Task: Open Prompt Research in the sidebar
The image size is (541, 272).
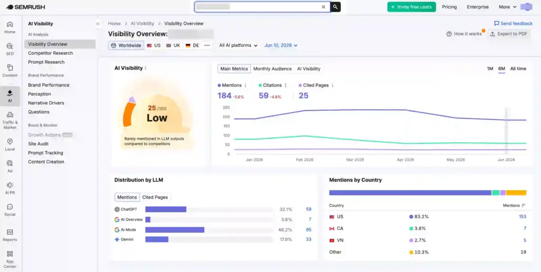Action: [46, 62]
